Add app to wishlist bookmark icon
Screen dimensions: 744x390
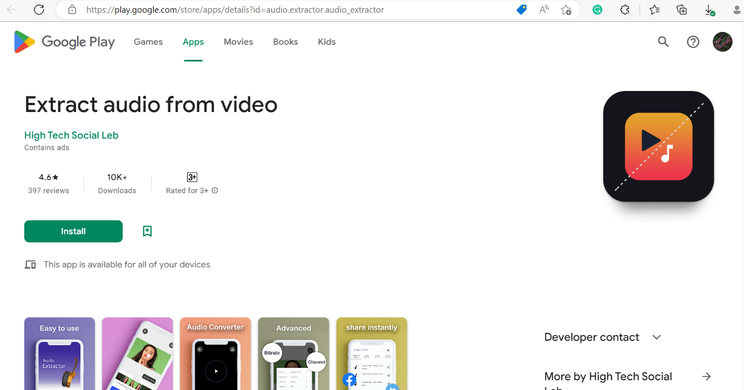click(147, 231)
